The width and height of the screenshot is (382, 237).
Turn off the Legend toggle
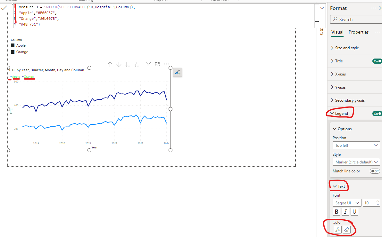377,114
